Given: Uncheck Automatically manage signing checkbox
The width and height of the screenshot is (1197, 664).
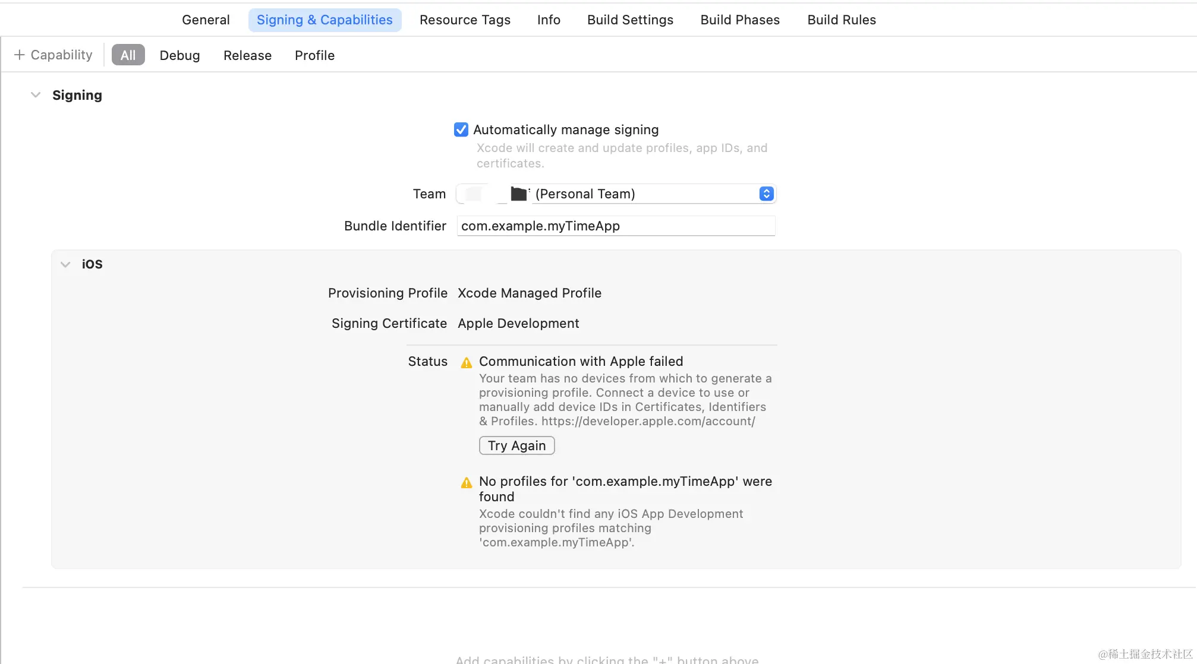Looking at the screenshot, I should click(x=461, y=129).
